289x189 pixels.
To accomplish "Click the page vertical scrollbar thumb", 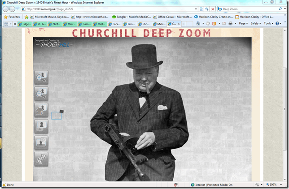I will pyautogui.click(x=285, y=109).
